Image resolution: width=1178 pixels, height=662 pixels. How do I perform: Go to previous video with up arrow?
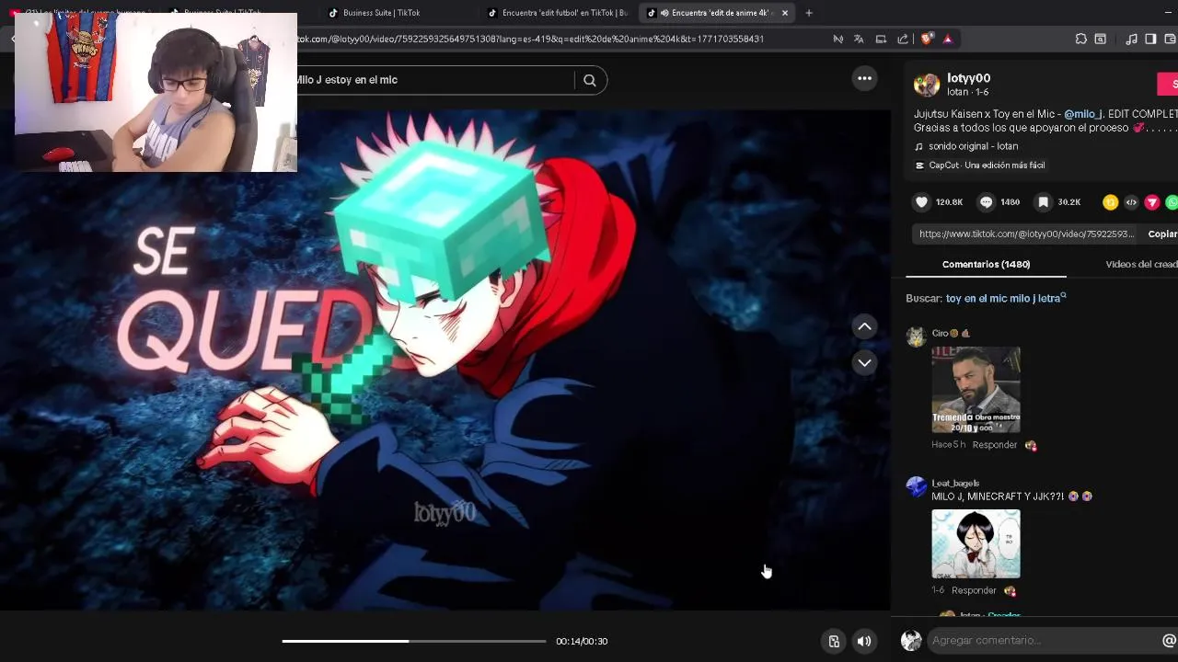pyautogui.click(x=864, y=326)
